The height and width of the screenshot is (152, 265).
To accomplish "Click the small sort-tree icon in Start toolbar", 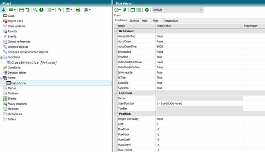I will (x=60, y=10).
